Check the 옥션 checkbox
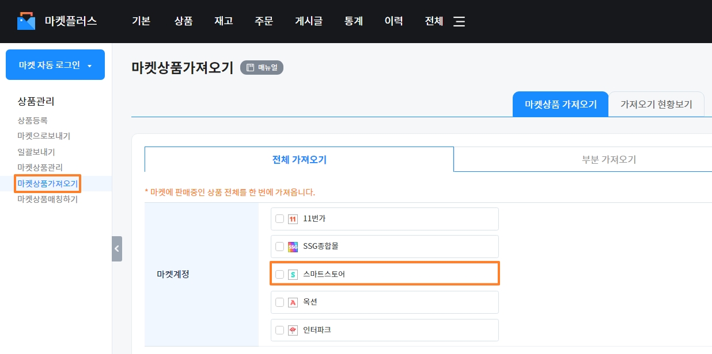The image size is (712, 354). point(279,302)
